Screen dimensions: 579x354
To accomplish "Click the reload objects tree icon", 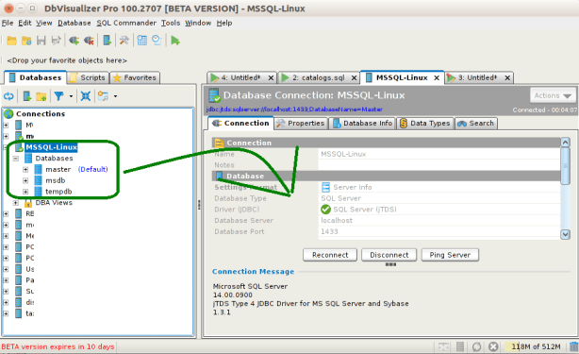I will click(x=8, y=96).
